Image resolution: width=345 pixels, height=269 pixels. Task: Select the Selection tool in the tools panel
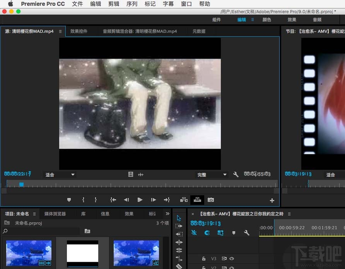[179, 218]
